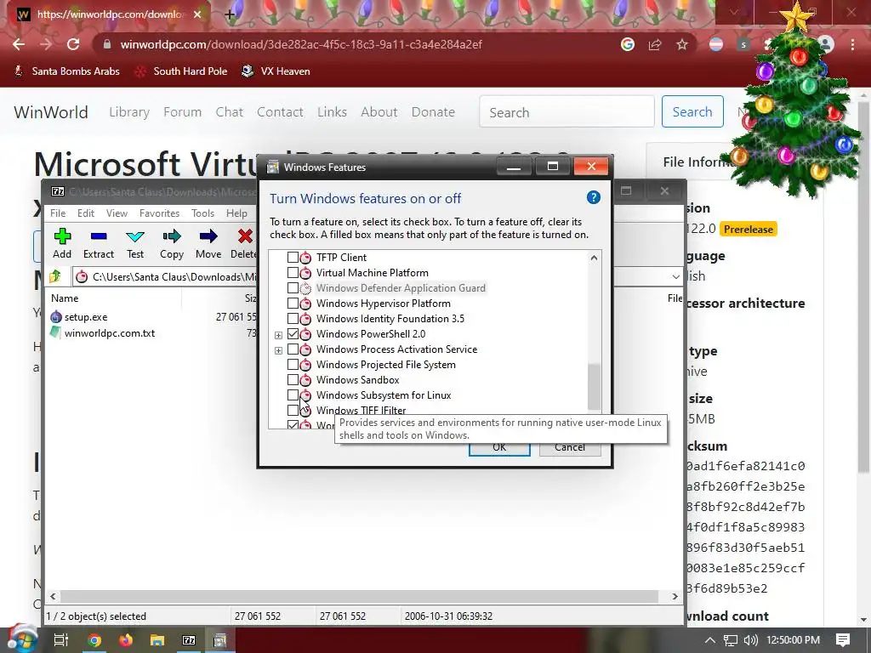Image resolution: width=871 pixels, height=653 pixels.
Task: Open the 7-Zip Edit menu
Action: (x=86, y=213)
